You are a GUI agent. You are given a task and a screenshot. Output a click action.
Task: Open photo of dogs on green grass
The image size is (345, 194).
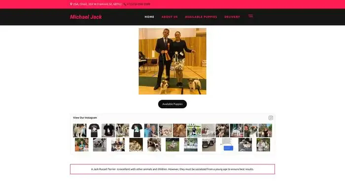pos(172,145)
